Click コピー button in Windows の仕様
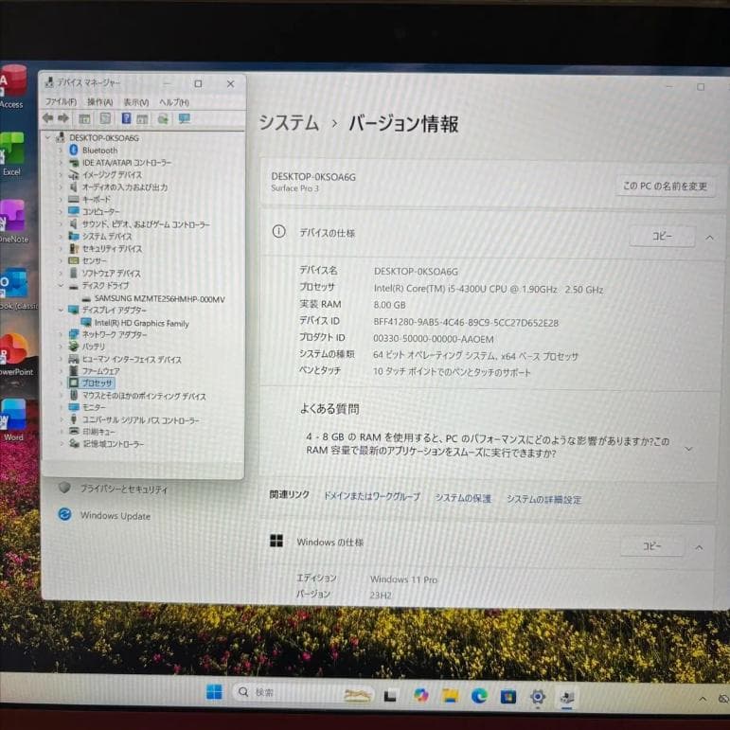Screen dimensions: 730x730 651,546
